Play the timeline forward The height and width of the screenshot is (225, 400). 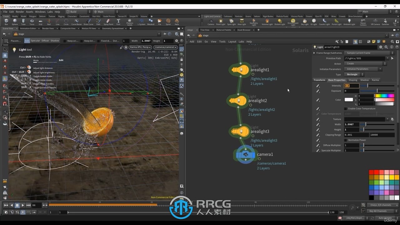[x=23, y=205]
